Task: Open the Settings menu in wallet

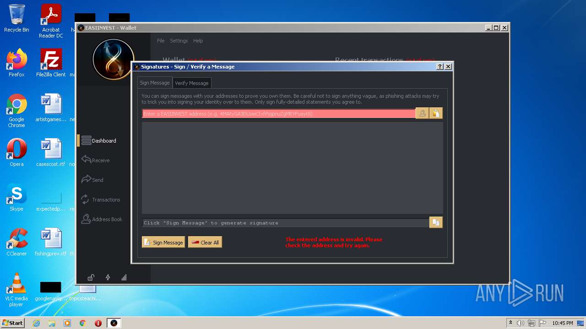Action: pos(179,41)
